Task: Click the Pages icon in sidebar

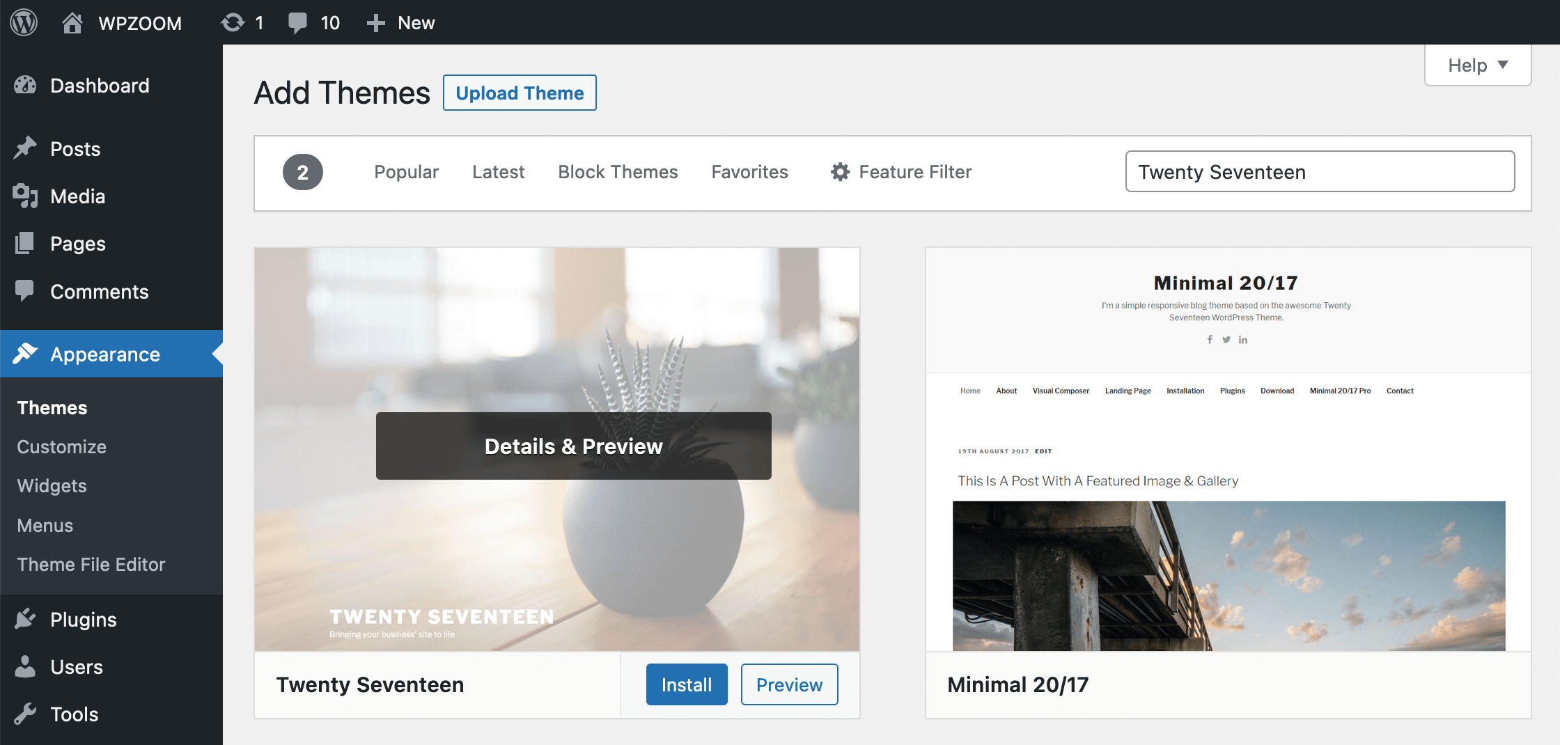Action: [x=24, y=243]
